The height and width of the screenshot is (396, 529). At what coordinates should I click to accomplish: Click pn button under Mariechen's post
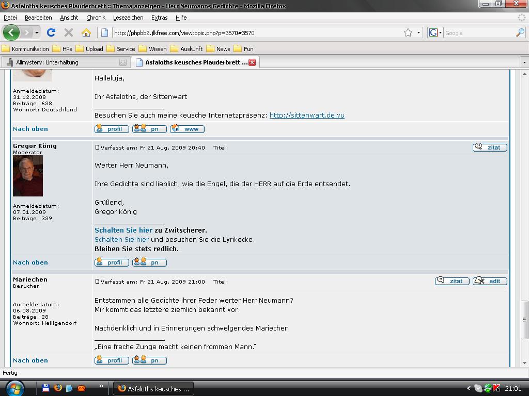(x=149, y=360)
